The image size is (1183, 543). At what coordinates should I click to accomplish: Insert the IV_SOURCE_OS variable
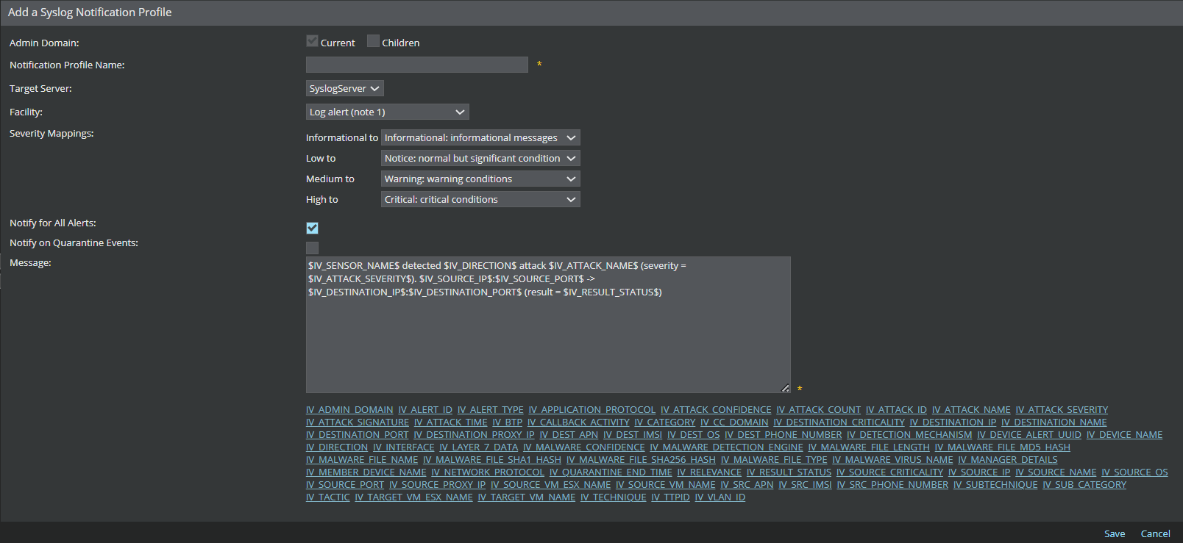(1134, 472)
